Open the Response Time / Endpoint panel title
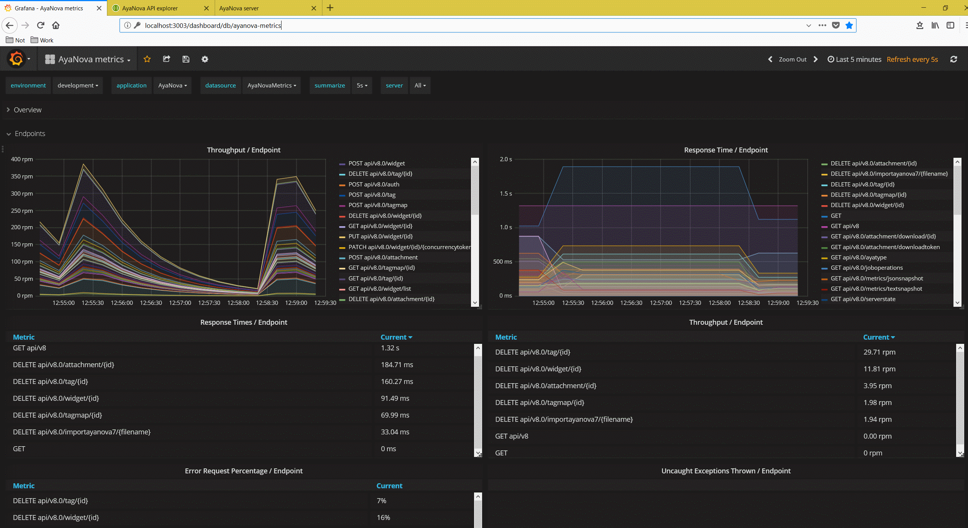 pos(726,150)
